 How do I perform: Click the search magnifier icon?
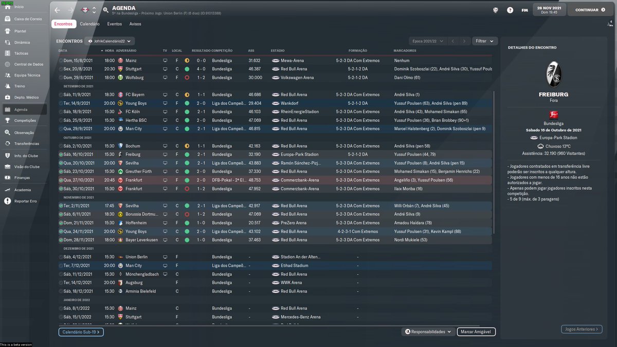pos(106,10)
